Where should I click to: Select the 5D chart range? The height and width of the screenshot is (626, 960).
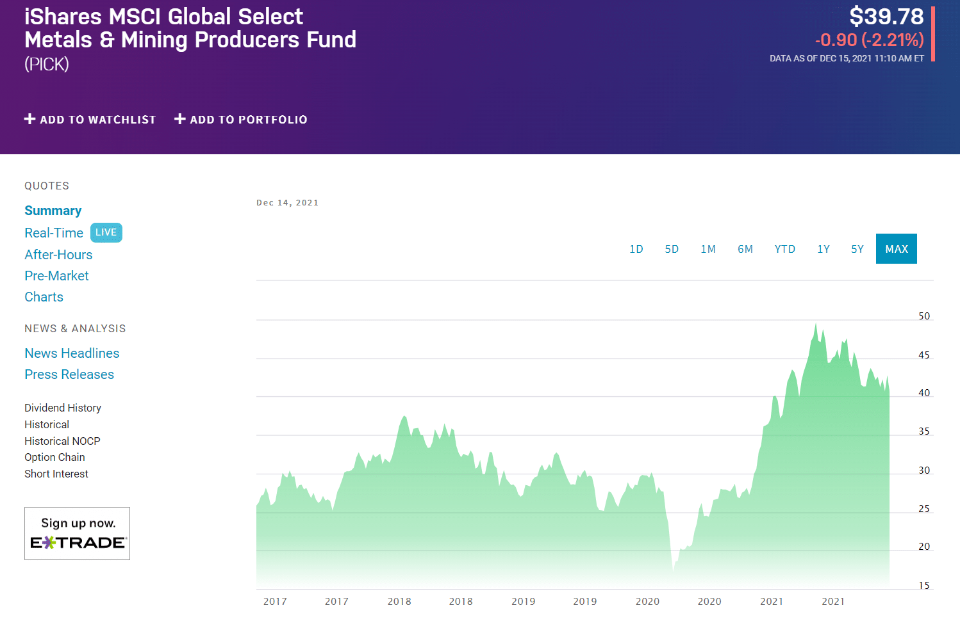pyautogui.click(x=672, y=249)
